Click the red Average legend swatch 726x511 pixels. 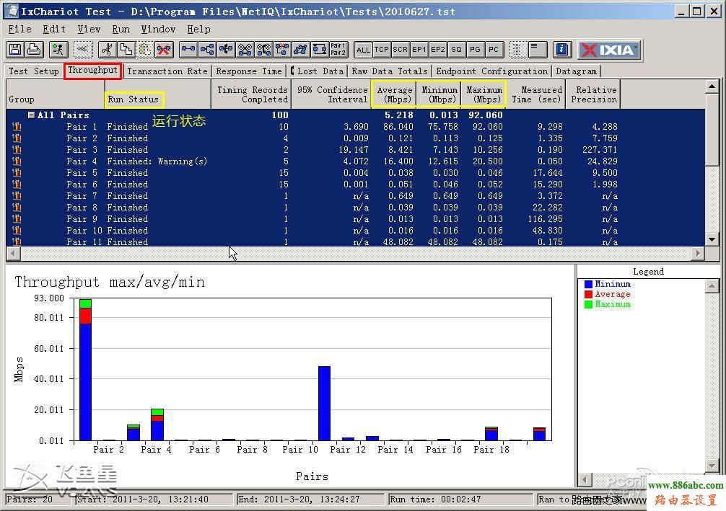point(588,295)
